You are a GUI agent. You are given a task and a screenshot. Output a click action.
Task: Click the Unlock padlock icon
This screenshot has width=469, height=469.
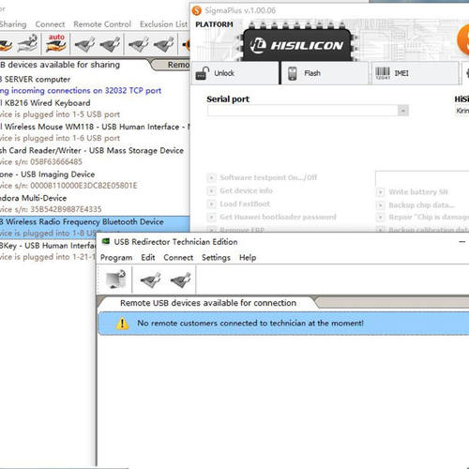point(203,73)
